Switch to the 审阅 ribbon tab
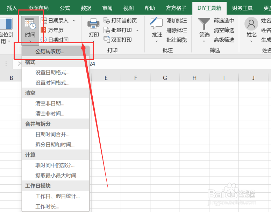Screen dimensions: 271x212 coord(107,8)
